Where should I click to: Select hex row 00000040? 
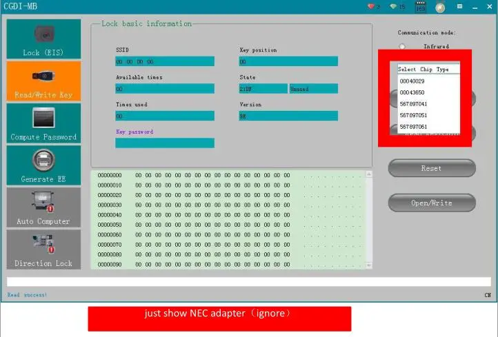click(x=229, y=215)
